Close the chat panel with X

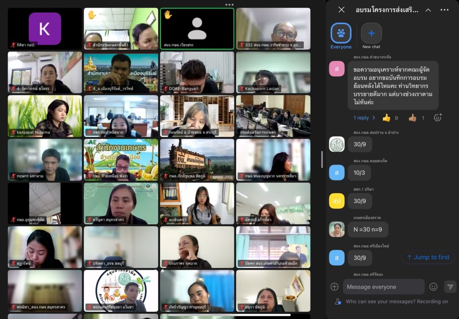coord(342,10)
